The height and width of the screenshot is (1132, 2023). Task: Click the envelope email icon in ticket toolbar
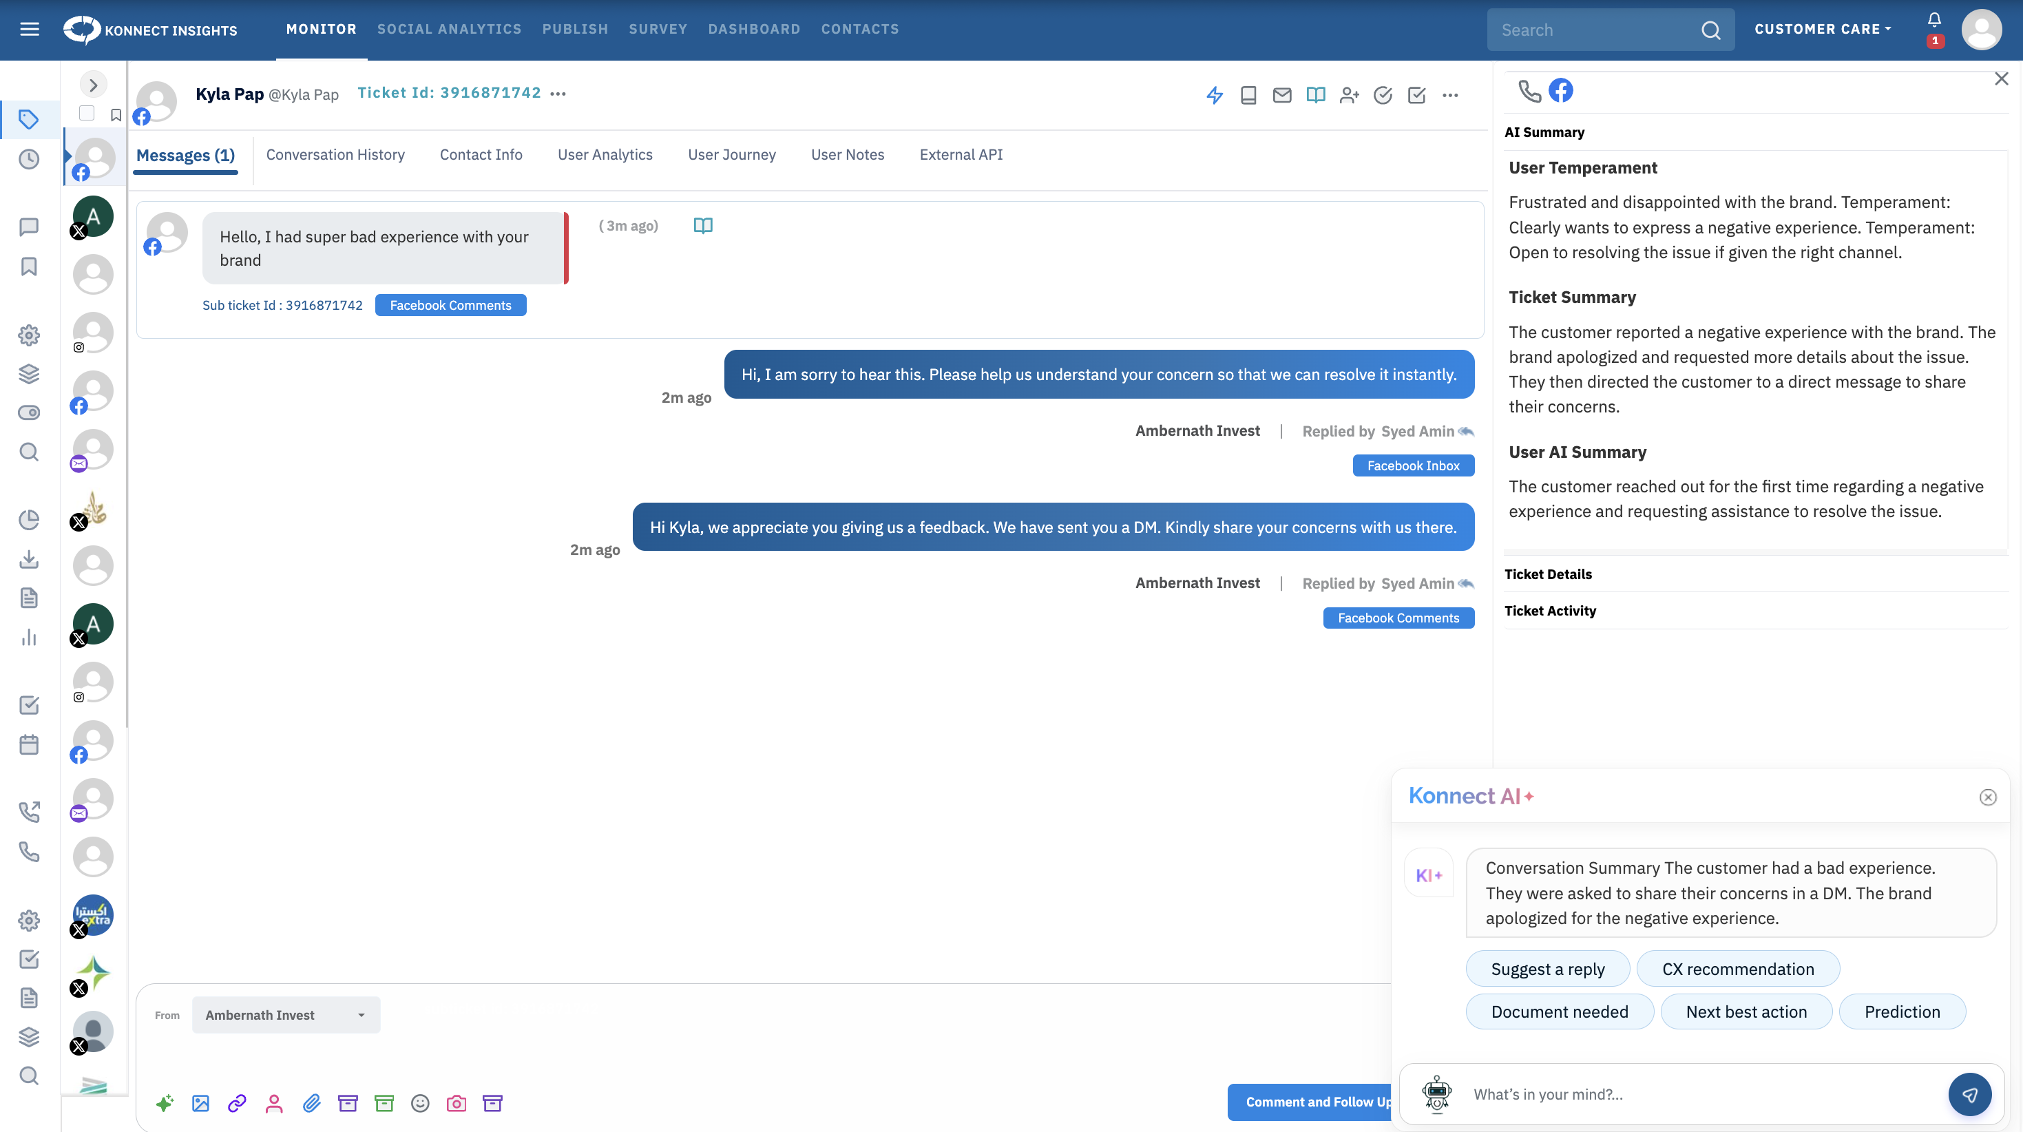point(1281,96)
